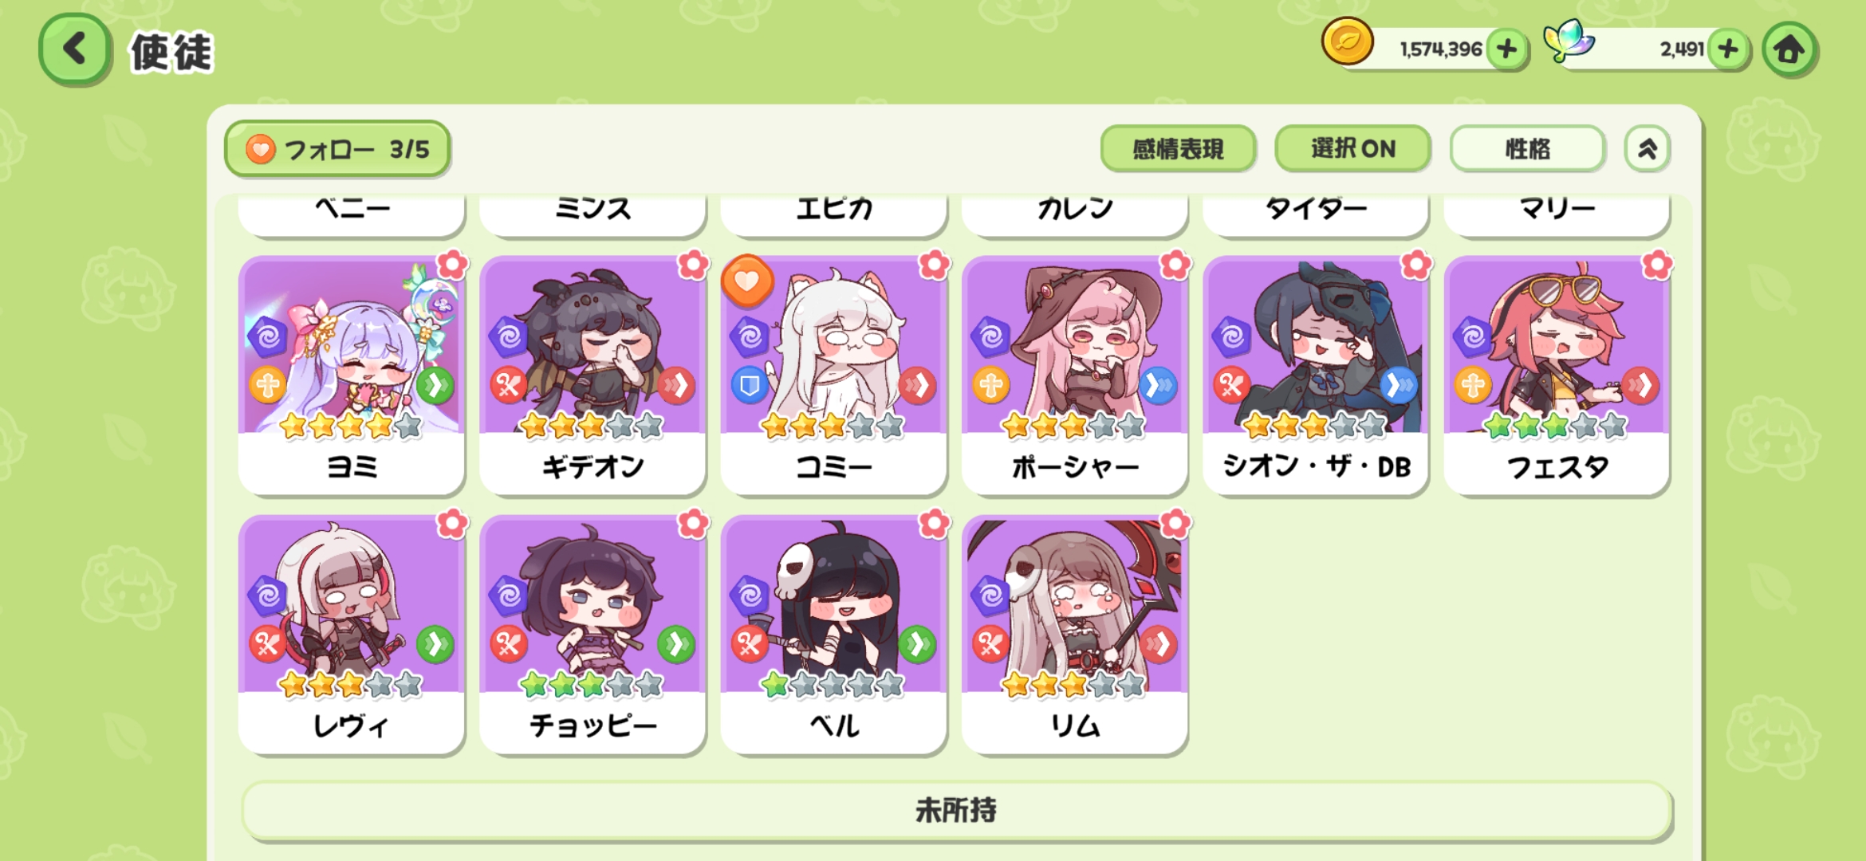Choose the チョッピー character card
Screen dimensions: 1866x861
click(x=592, y=634)
